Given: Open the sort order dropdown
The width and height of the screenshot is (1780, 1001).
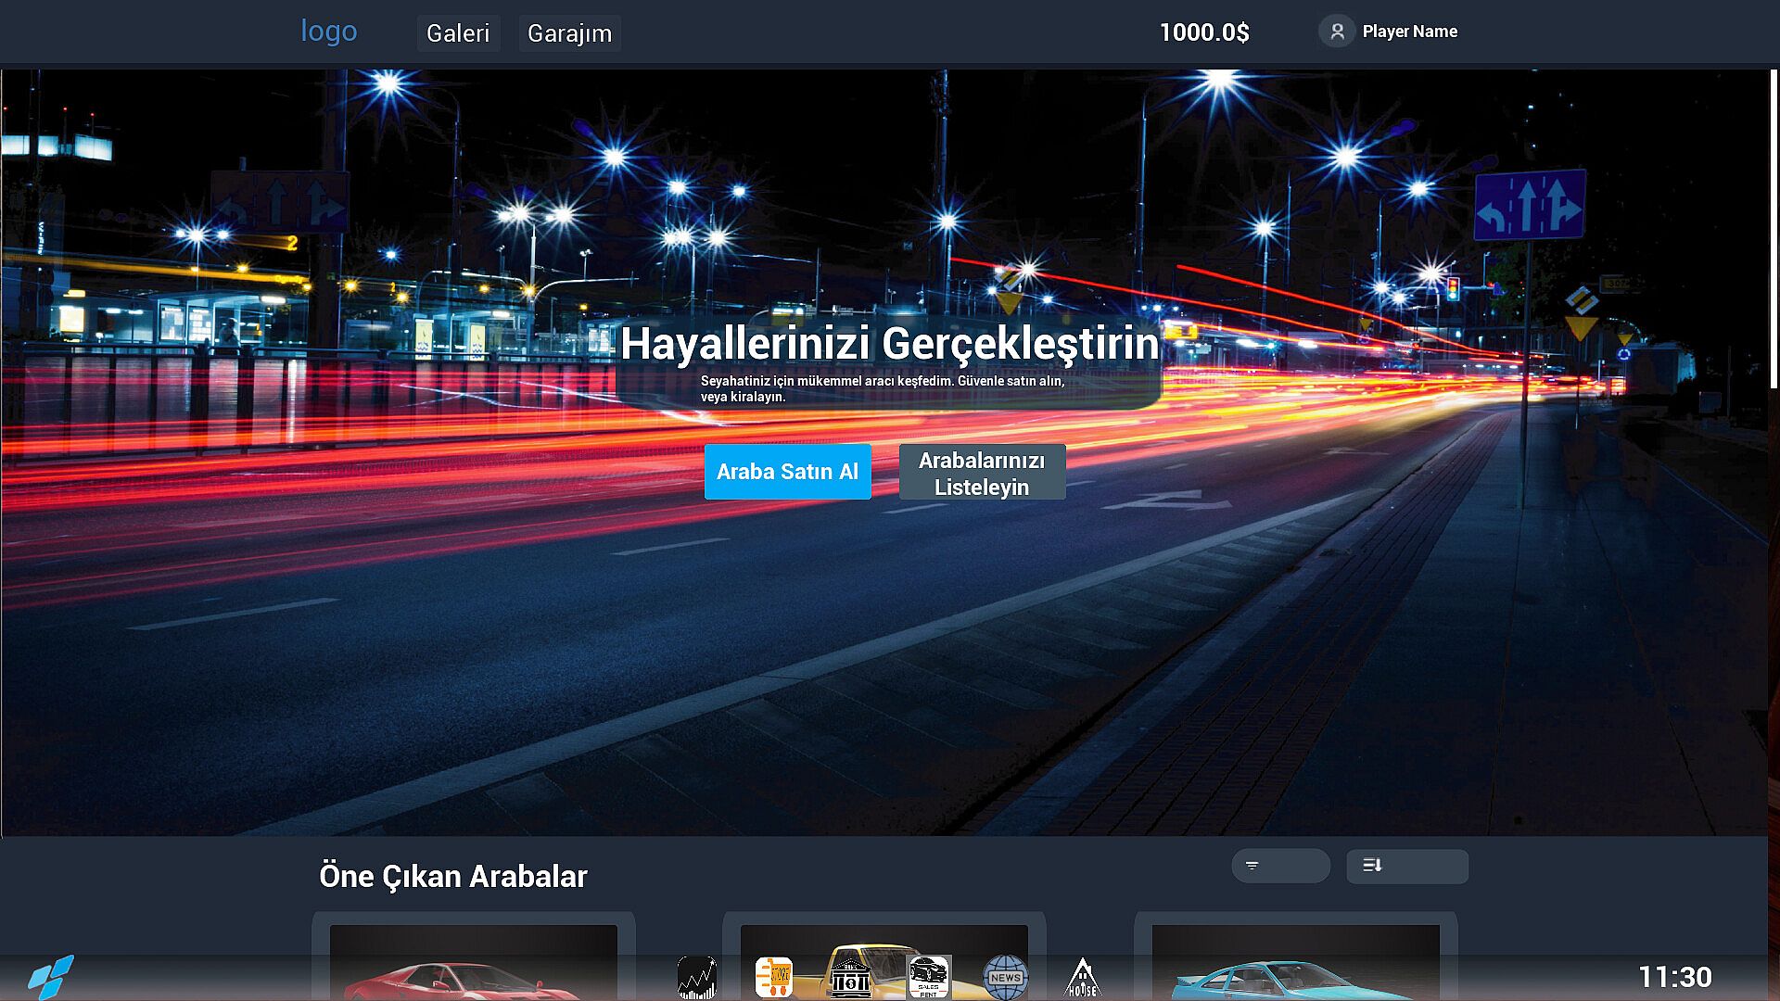Looking at the screenshot, I should click(x=1406, y=866).
